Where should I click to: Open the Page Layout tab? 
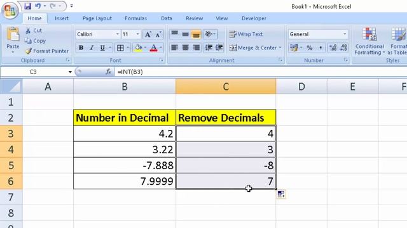(x=97, y=18)
